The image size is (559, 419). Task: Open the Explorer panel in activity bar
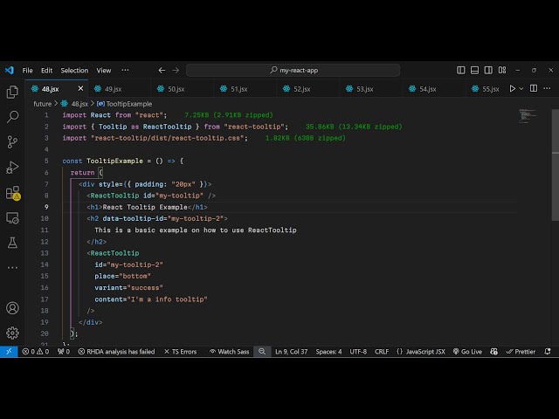click(12, 92)
